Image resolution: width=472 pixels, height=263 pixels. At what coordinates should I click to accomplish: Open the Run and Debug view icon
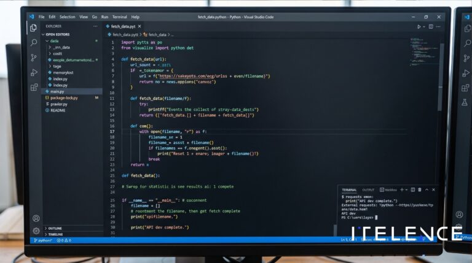[34, 72]
